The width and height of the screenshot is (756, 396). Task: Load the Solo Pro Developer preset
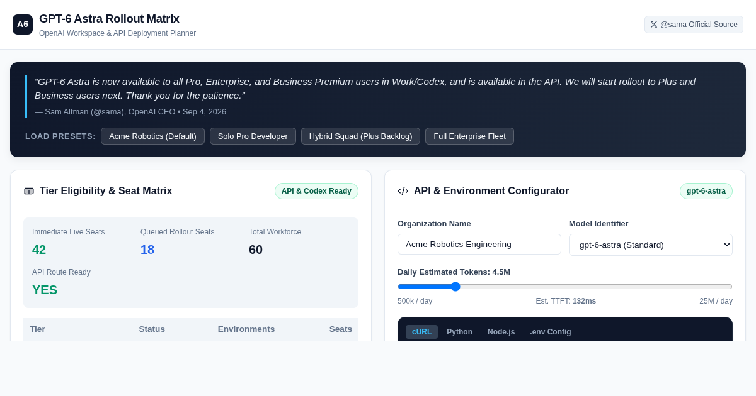[x=253, y=136]
